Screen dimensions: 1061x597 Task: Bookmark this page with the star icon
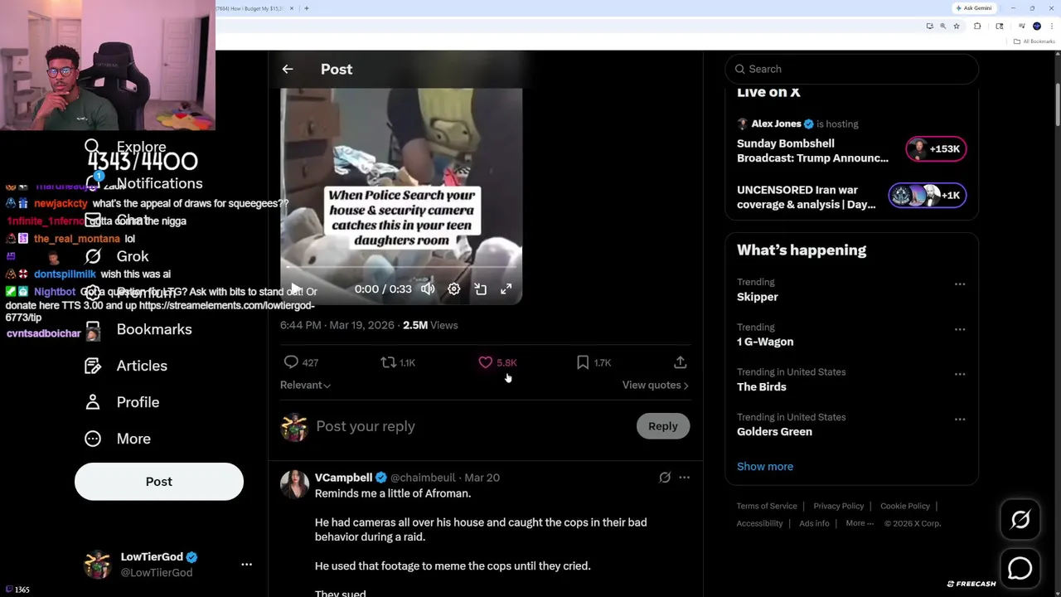point(956,26)
